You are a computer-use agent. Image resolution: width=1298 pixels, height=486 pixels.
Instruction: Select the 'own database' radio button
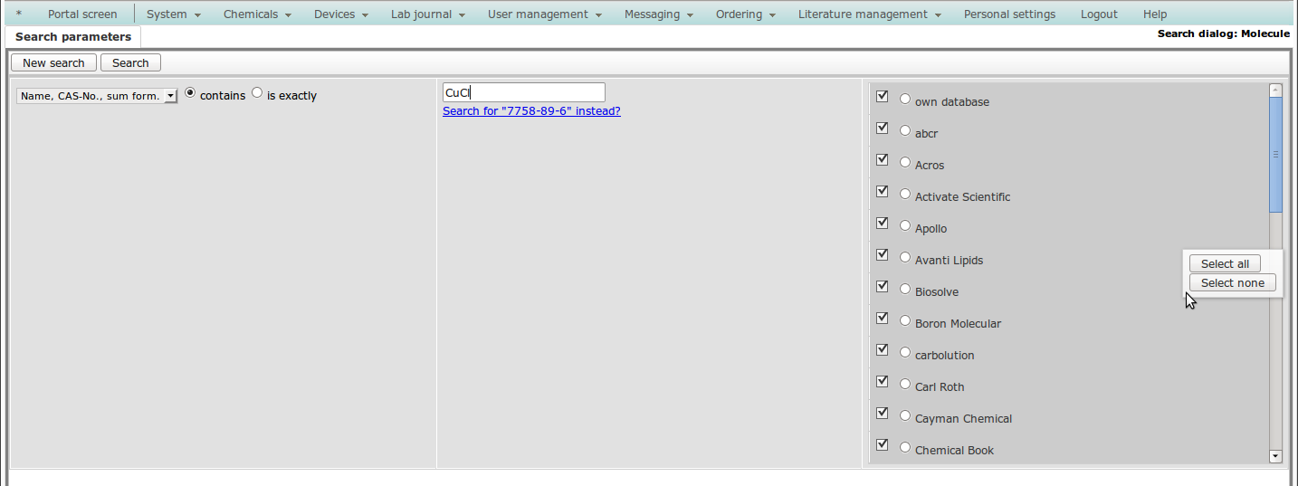[905, 100]
